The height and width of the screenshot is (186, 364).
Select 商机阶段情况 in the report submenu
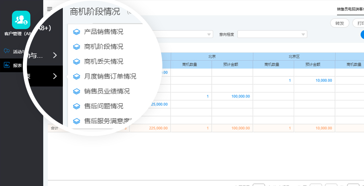pos(103,46)
